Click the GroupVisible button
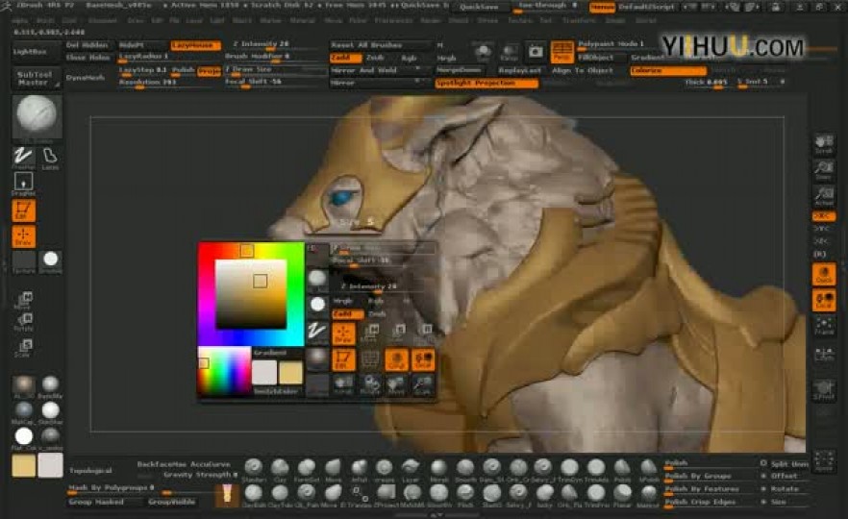 pos(171,503)
